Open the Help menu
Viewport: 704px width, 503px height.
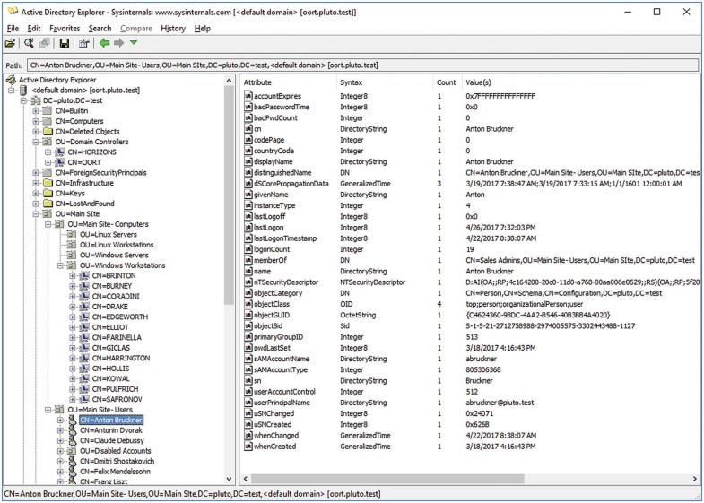pyautogui.click(x=202, y=29)
